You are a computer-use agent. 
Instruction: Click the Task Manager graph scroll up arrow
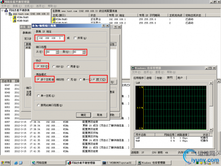[x=211, y=83]
